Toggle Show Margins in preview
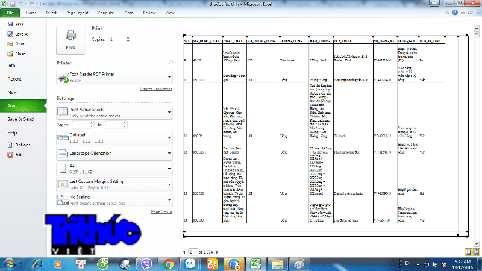 pyautogui.click(x=468, y=252)
